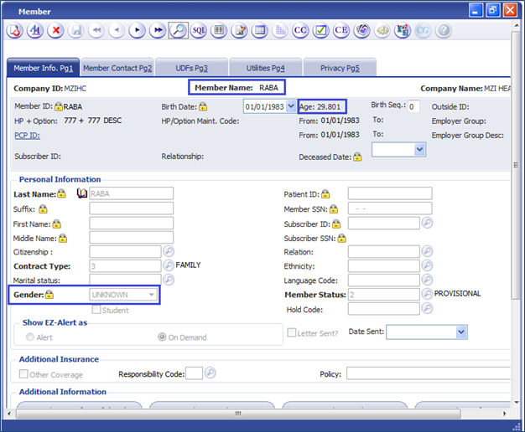Enable the Other Coverage checkbox
The width and height of the screenshot is (525, 432).
coord(23,374)
